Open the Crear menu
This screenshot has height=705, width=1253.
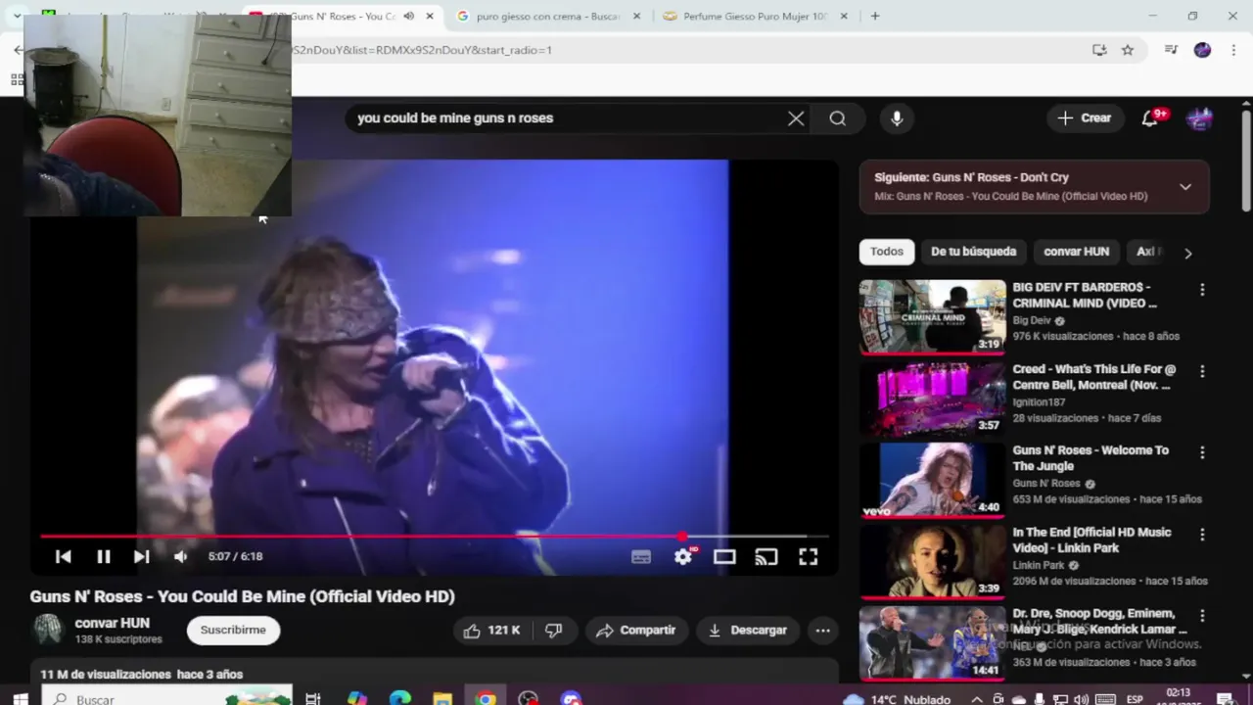(x=1084, y=118)
